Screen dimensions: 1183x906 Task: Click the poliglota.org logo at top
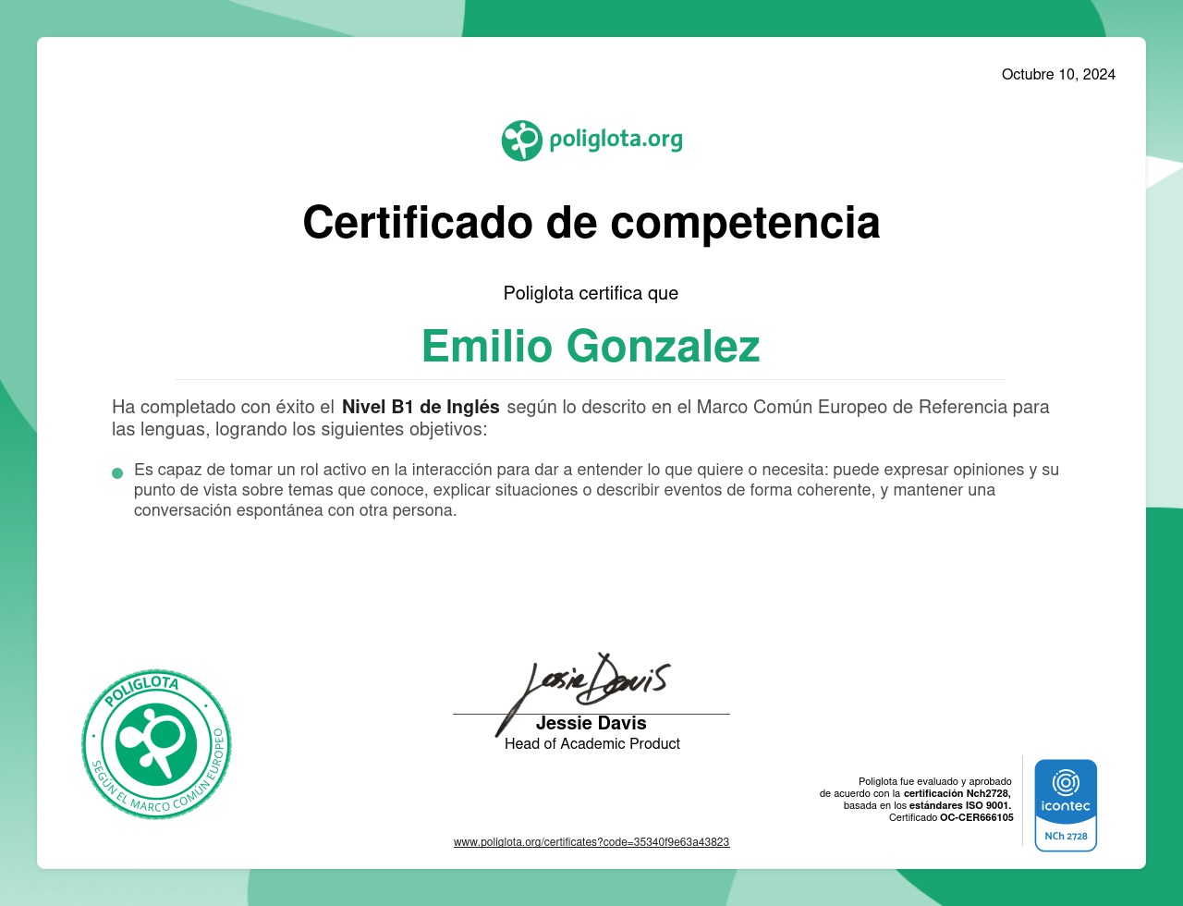(591, 141)
